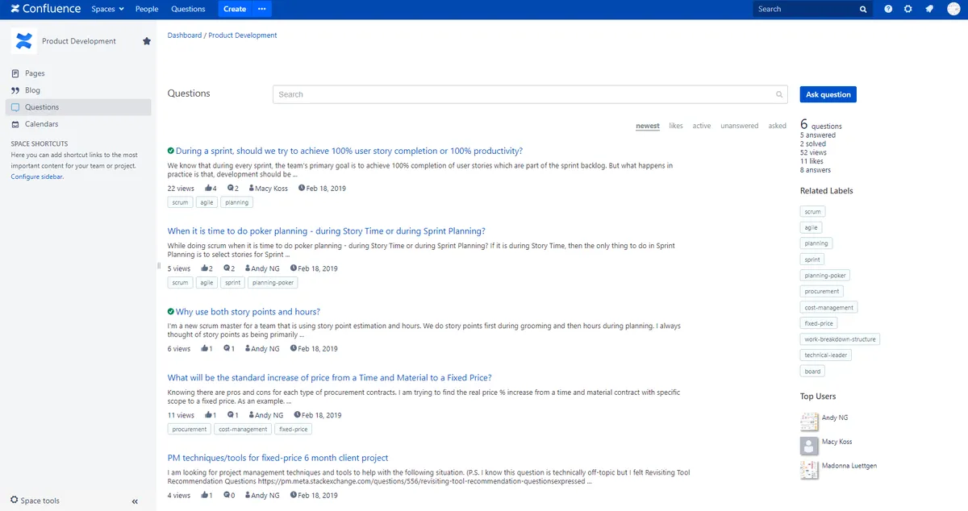Image resolution: width=968 pixels, height=511 pixels.
Task: Click Configure sidebar link
Action: pyautogui.click(x=37, y=177)
